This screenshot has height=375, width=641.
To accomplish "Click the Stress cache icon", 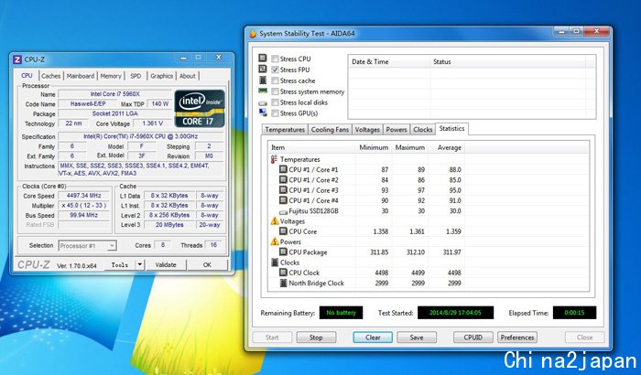I will 263,80.
